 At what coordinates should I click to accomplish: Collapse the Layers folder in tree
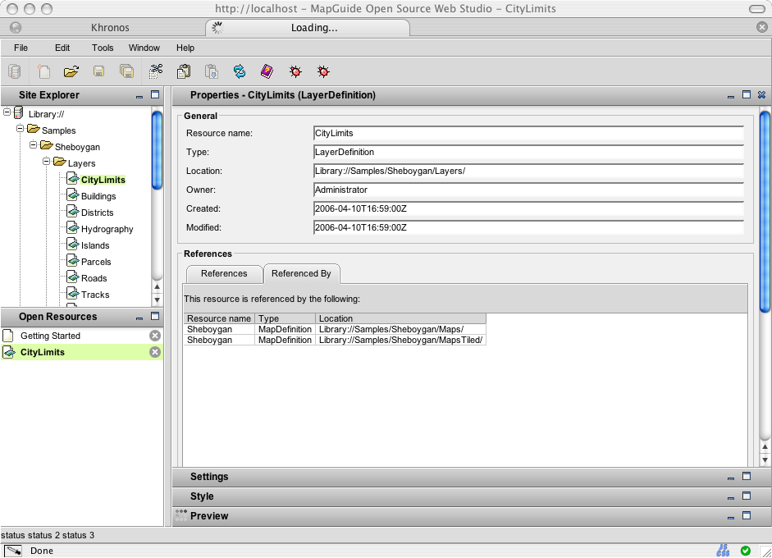[47, 162]
